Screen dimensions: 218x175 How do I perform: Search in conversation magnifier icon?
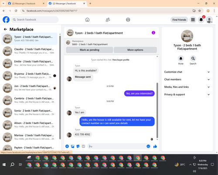click(193, 59)
